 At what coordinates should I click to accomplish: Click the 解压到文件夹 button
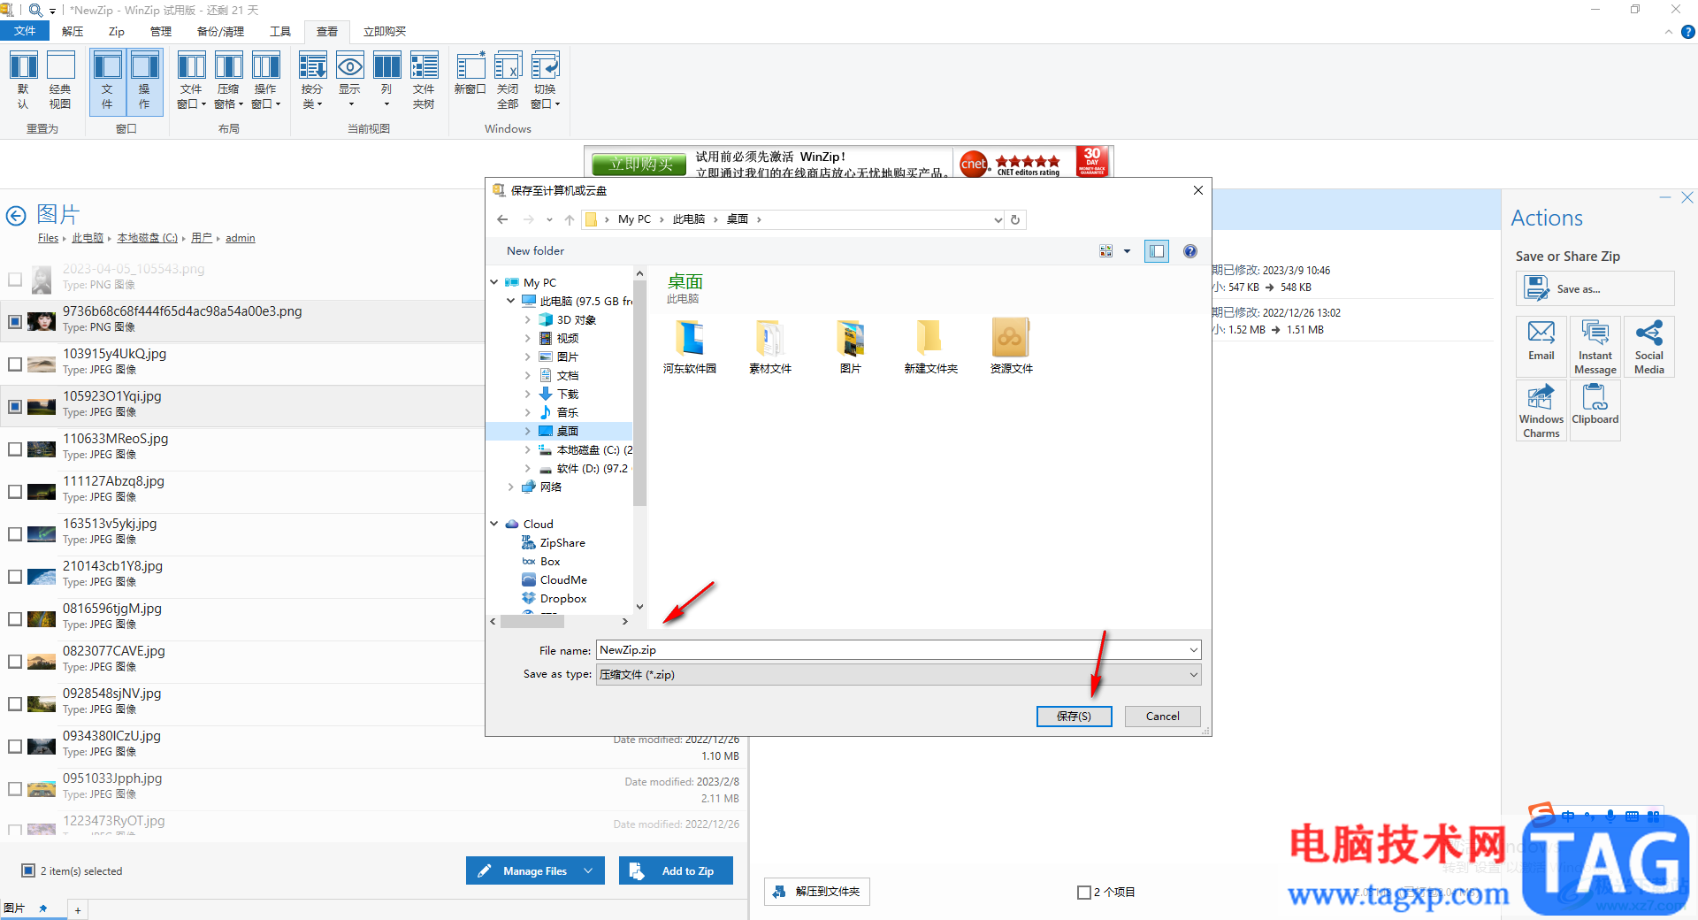click(817, 892)
